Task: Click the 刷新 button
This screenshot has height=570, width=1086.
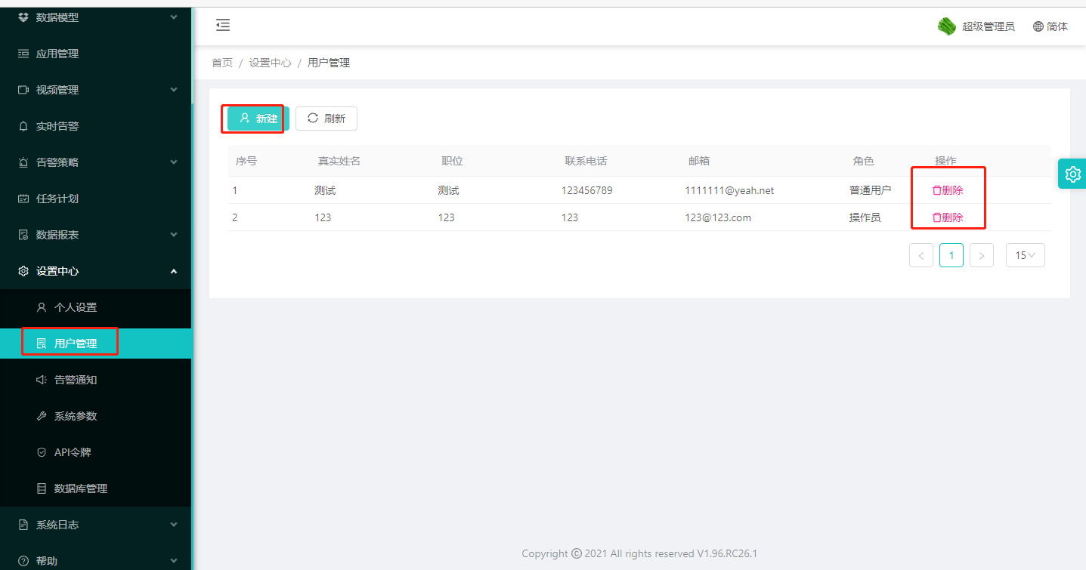Action: point(326,119)
